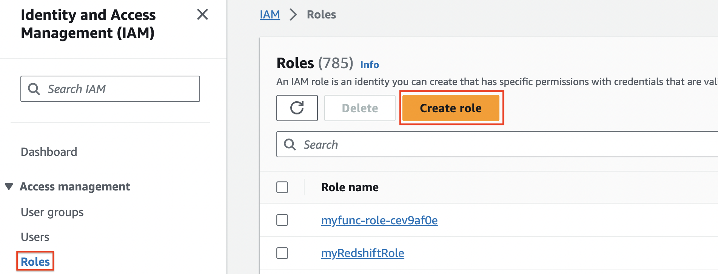The image size is (718, 274).
Task: Focus the roles Search field
Action: pyautogui.click(x=497, y=144)
